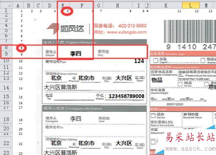Click the select-all corner triangle of the sheet
216x155 pixels.
click(6, 6)
